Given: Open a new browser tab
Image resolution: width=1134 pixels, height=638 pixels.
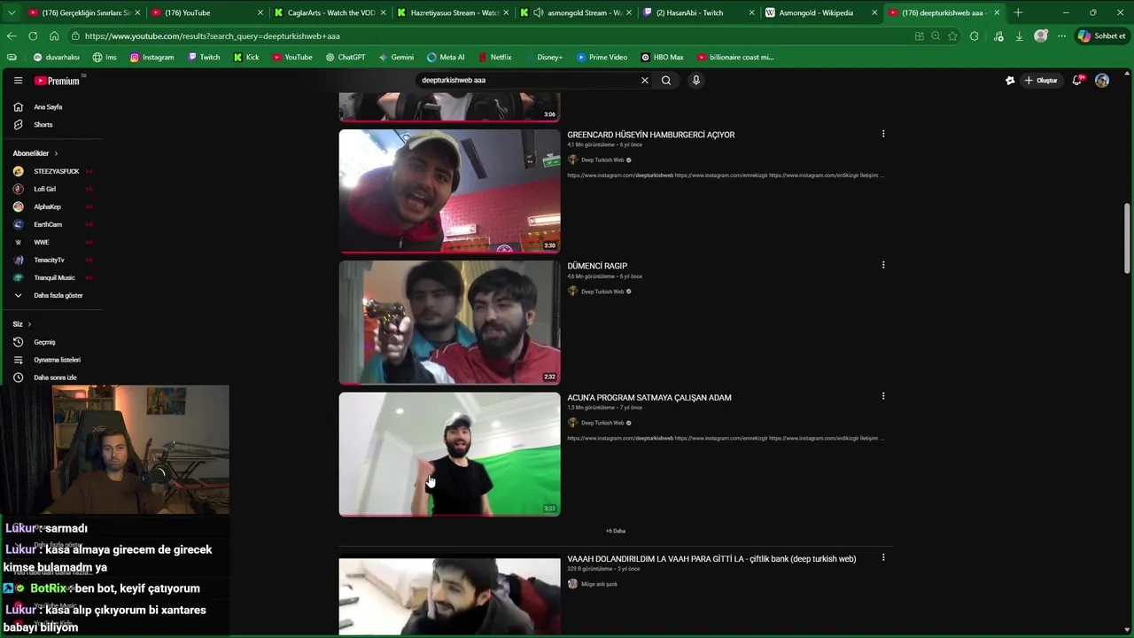Looking at the screenshot, I should coord(1018,12).
